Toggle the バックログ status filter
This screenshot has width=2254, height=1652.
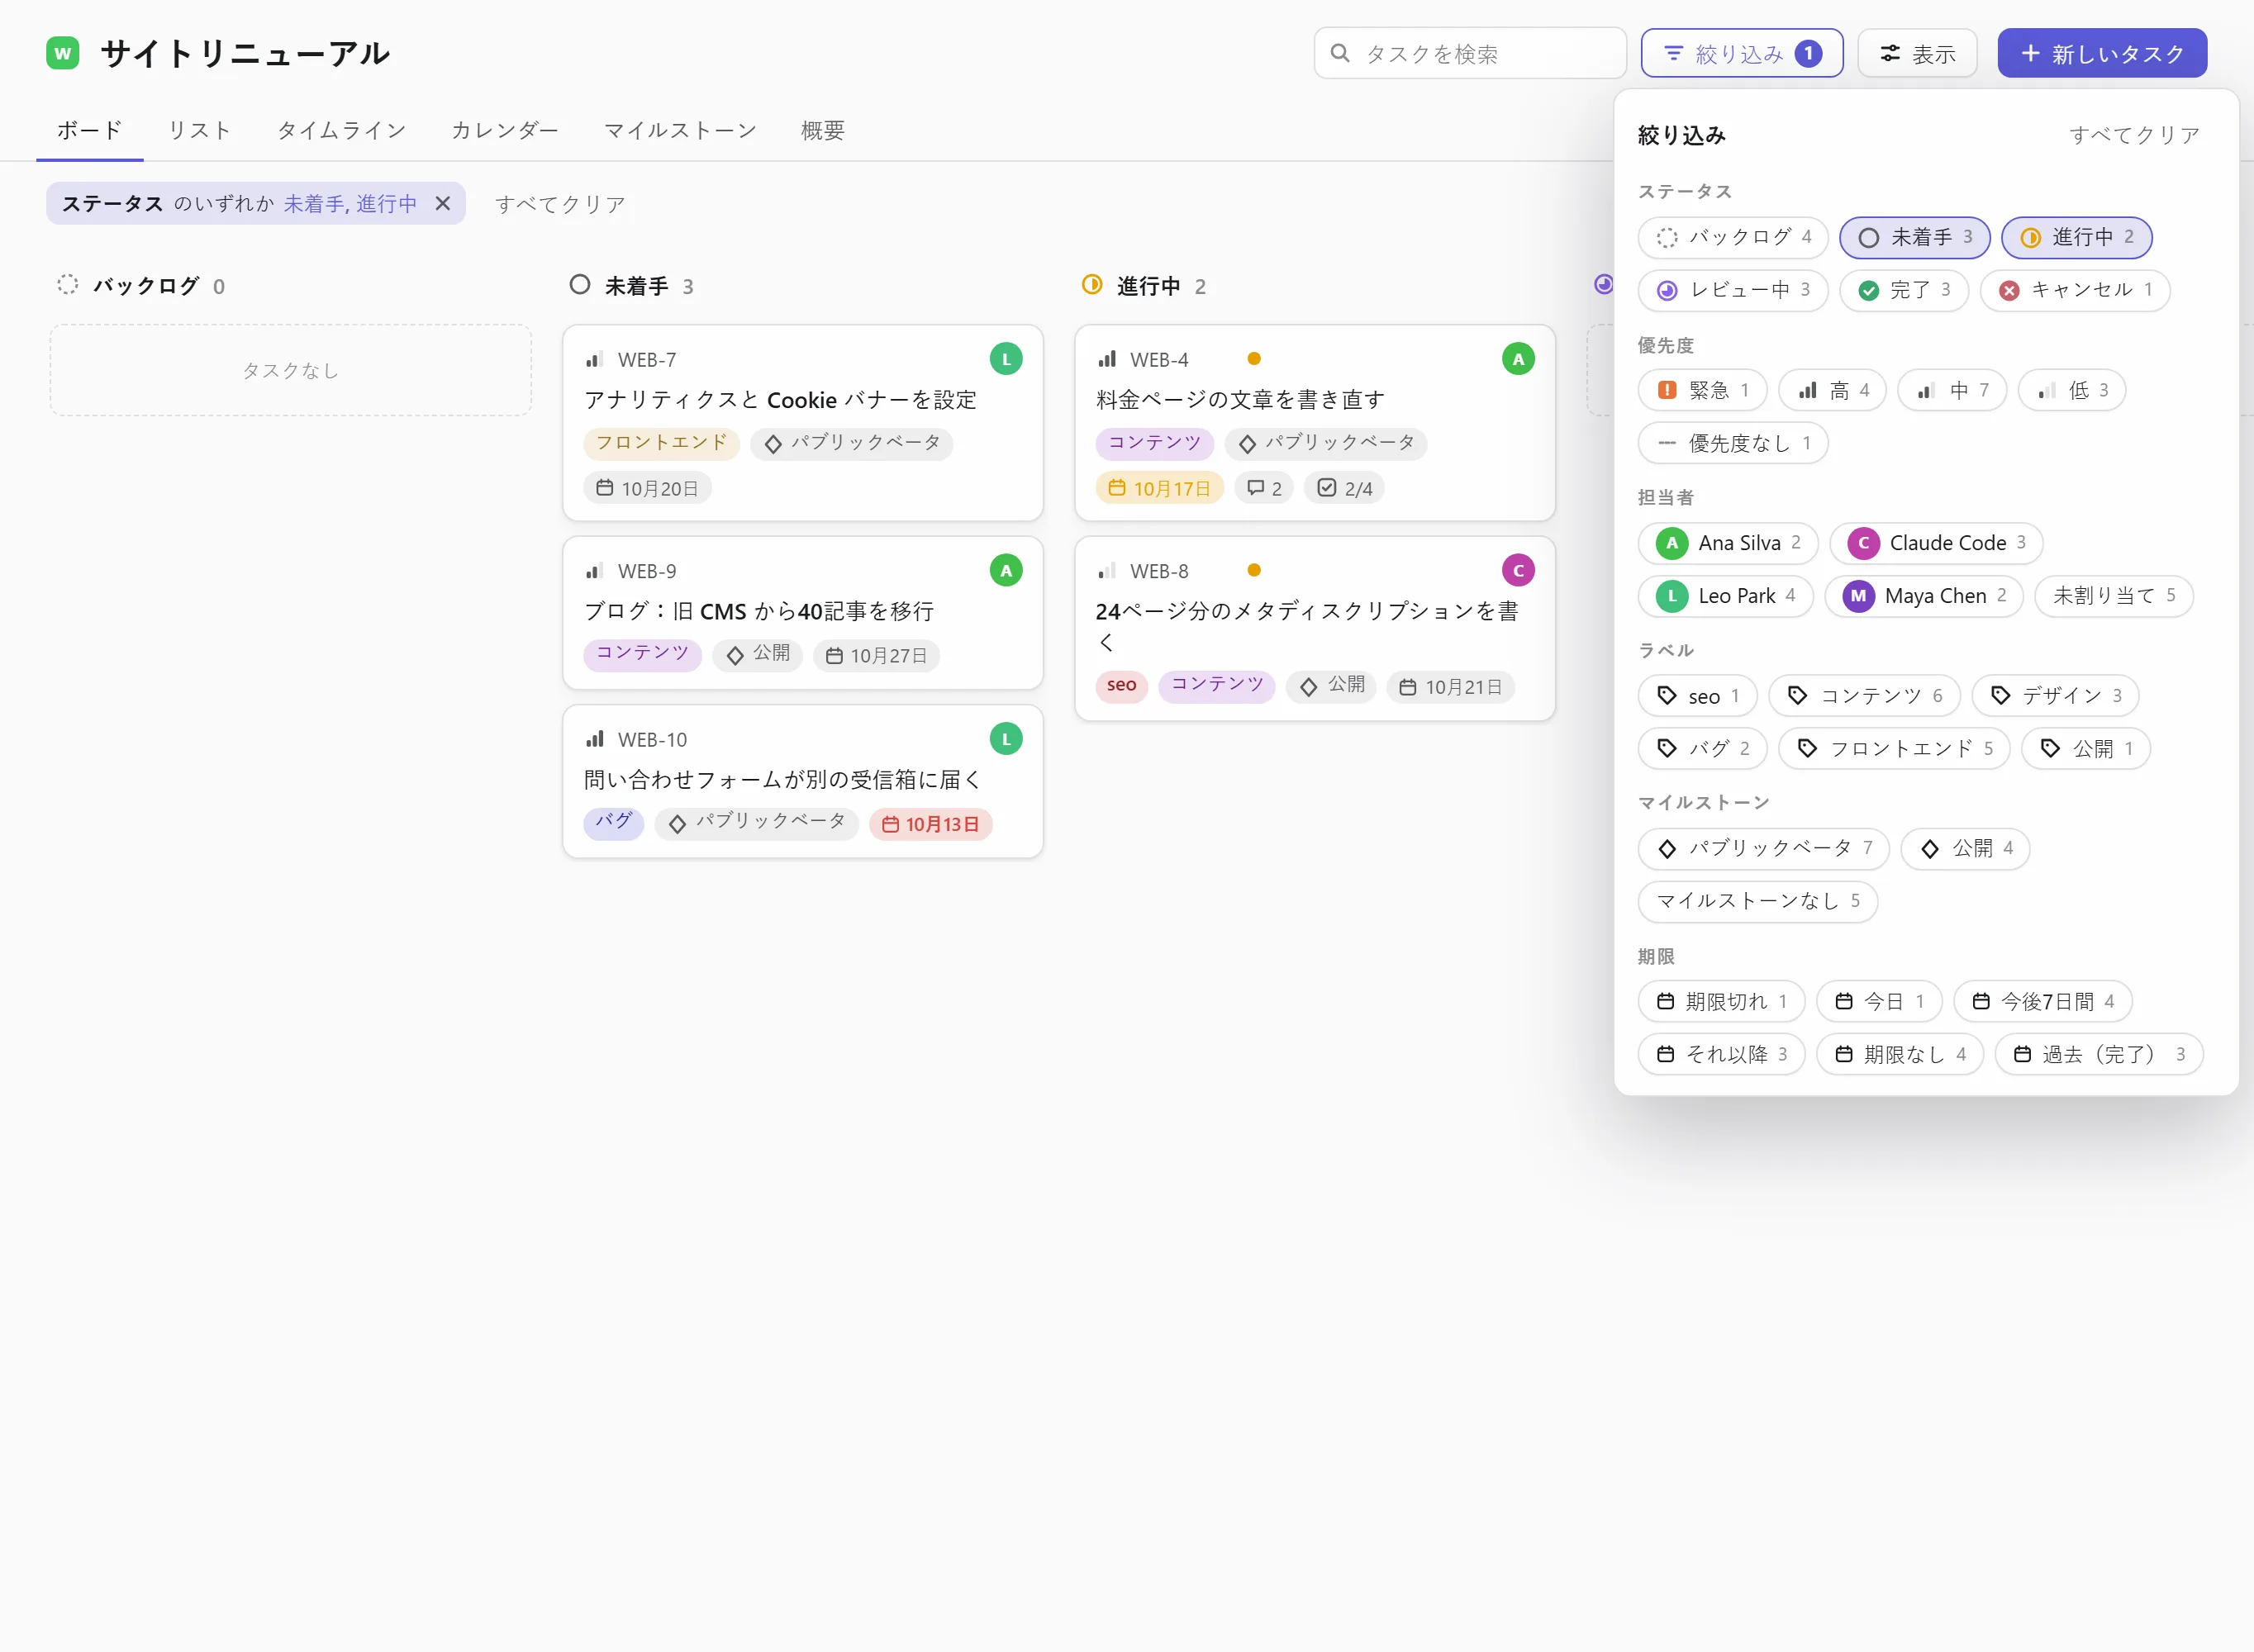(1732, 237)
